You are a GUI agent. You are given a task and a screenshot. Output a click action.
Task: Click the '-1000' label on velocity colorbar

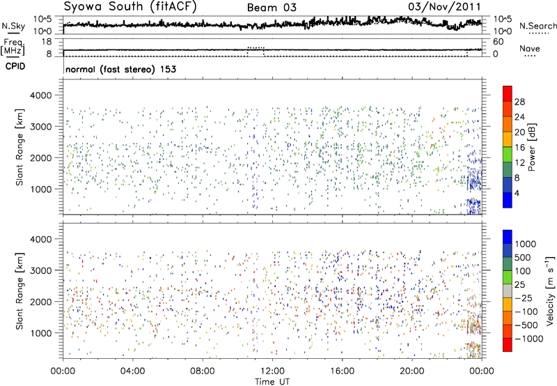[x=528, y=339]
